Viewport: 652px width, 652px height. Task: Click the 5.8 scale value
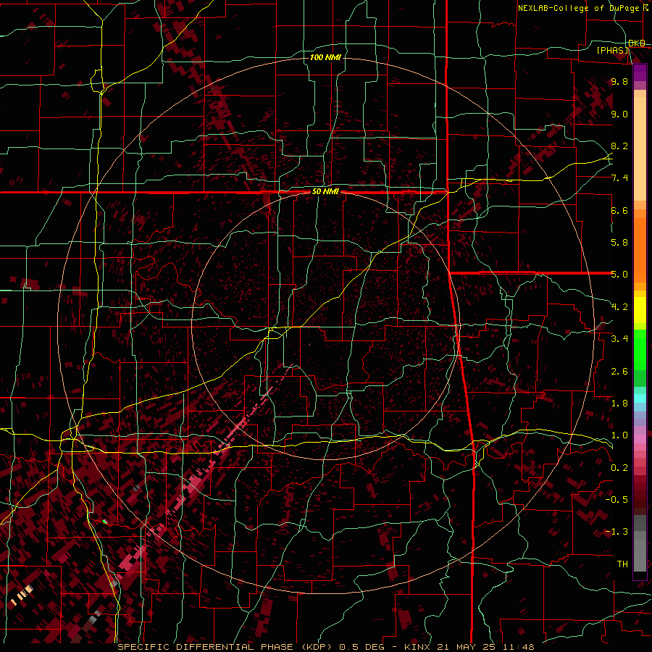coord(619,243)
